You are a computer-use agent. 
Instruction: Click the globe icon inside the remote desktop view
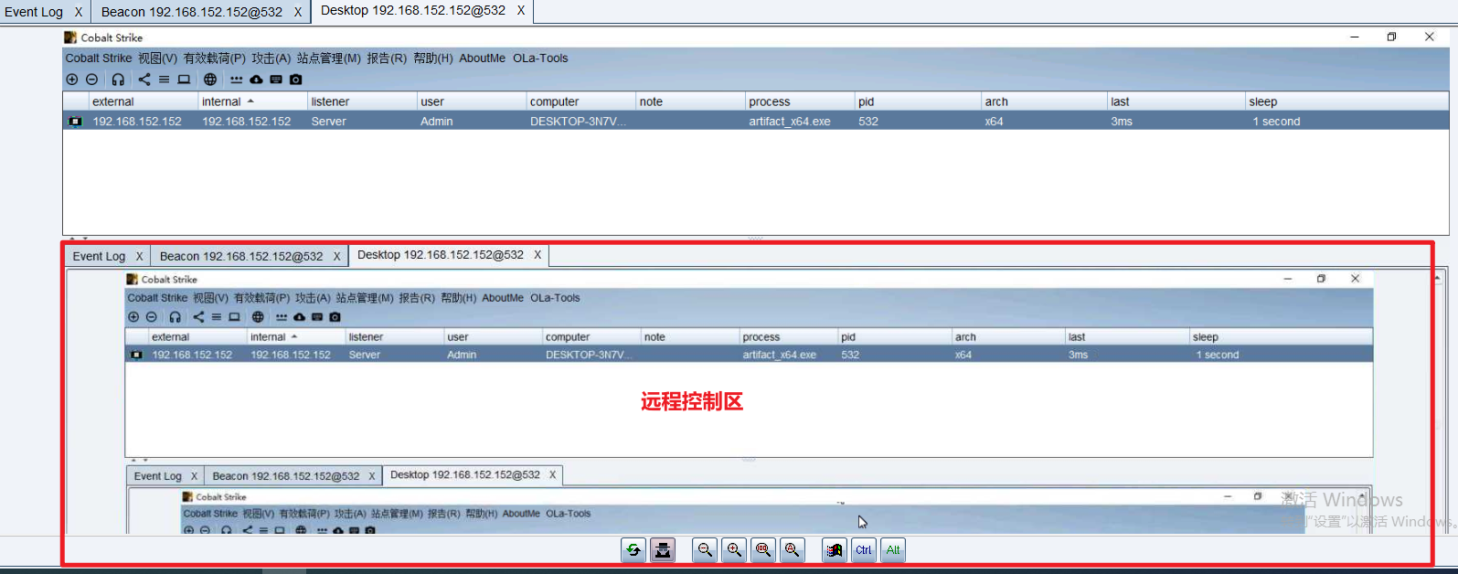point(258,317)
